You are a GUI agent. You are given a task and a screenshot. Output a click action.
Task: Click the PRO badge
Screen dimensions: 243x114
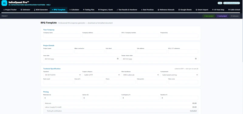click(220, 3)
